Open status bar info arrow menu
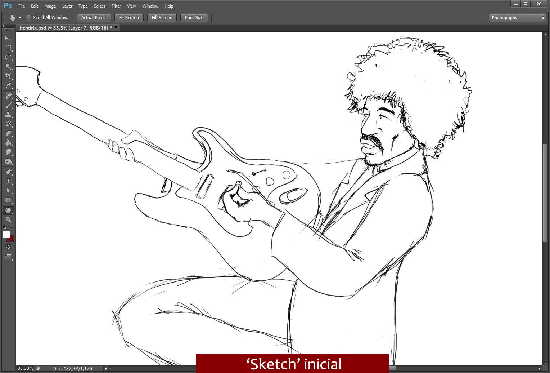 105,369
